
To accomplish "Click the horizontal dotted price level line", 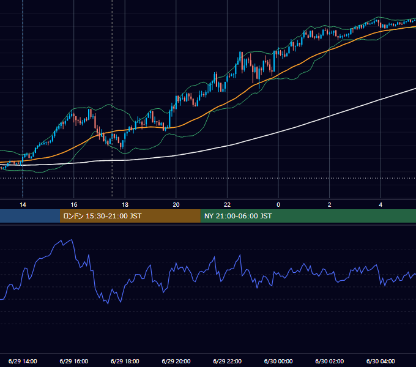I will coord(208,178).
